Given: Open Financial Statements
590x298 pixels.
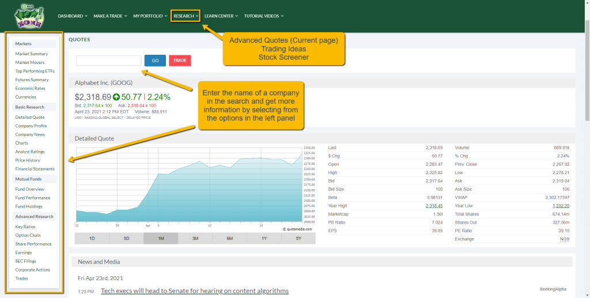Looking at the screenshot, I should tap(35, 169).
